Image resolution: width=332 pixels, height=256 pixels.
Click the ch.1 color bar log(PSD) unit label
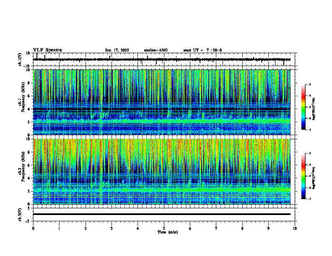(x=314, y=109)
